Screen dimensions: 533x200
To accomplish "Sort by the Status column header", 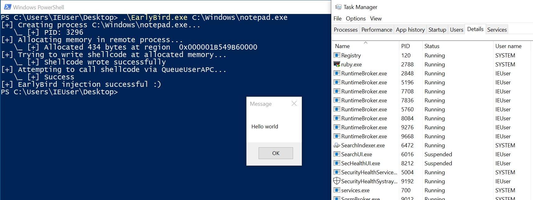I will click(x=432, y=46).
